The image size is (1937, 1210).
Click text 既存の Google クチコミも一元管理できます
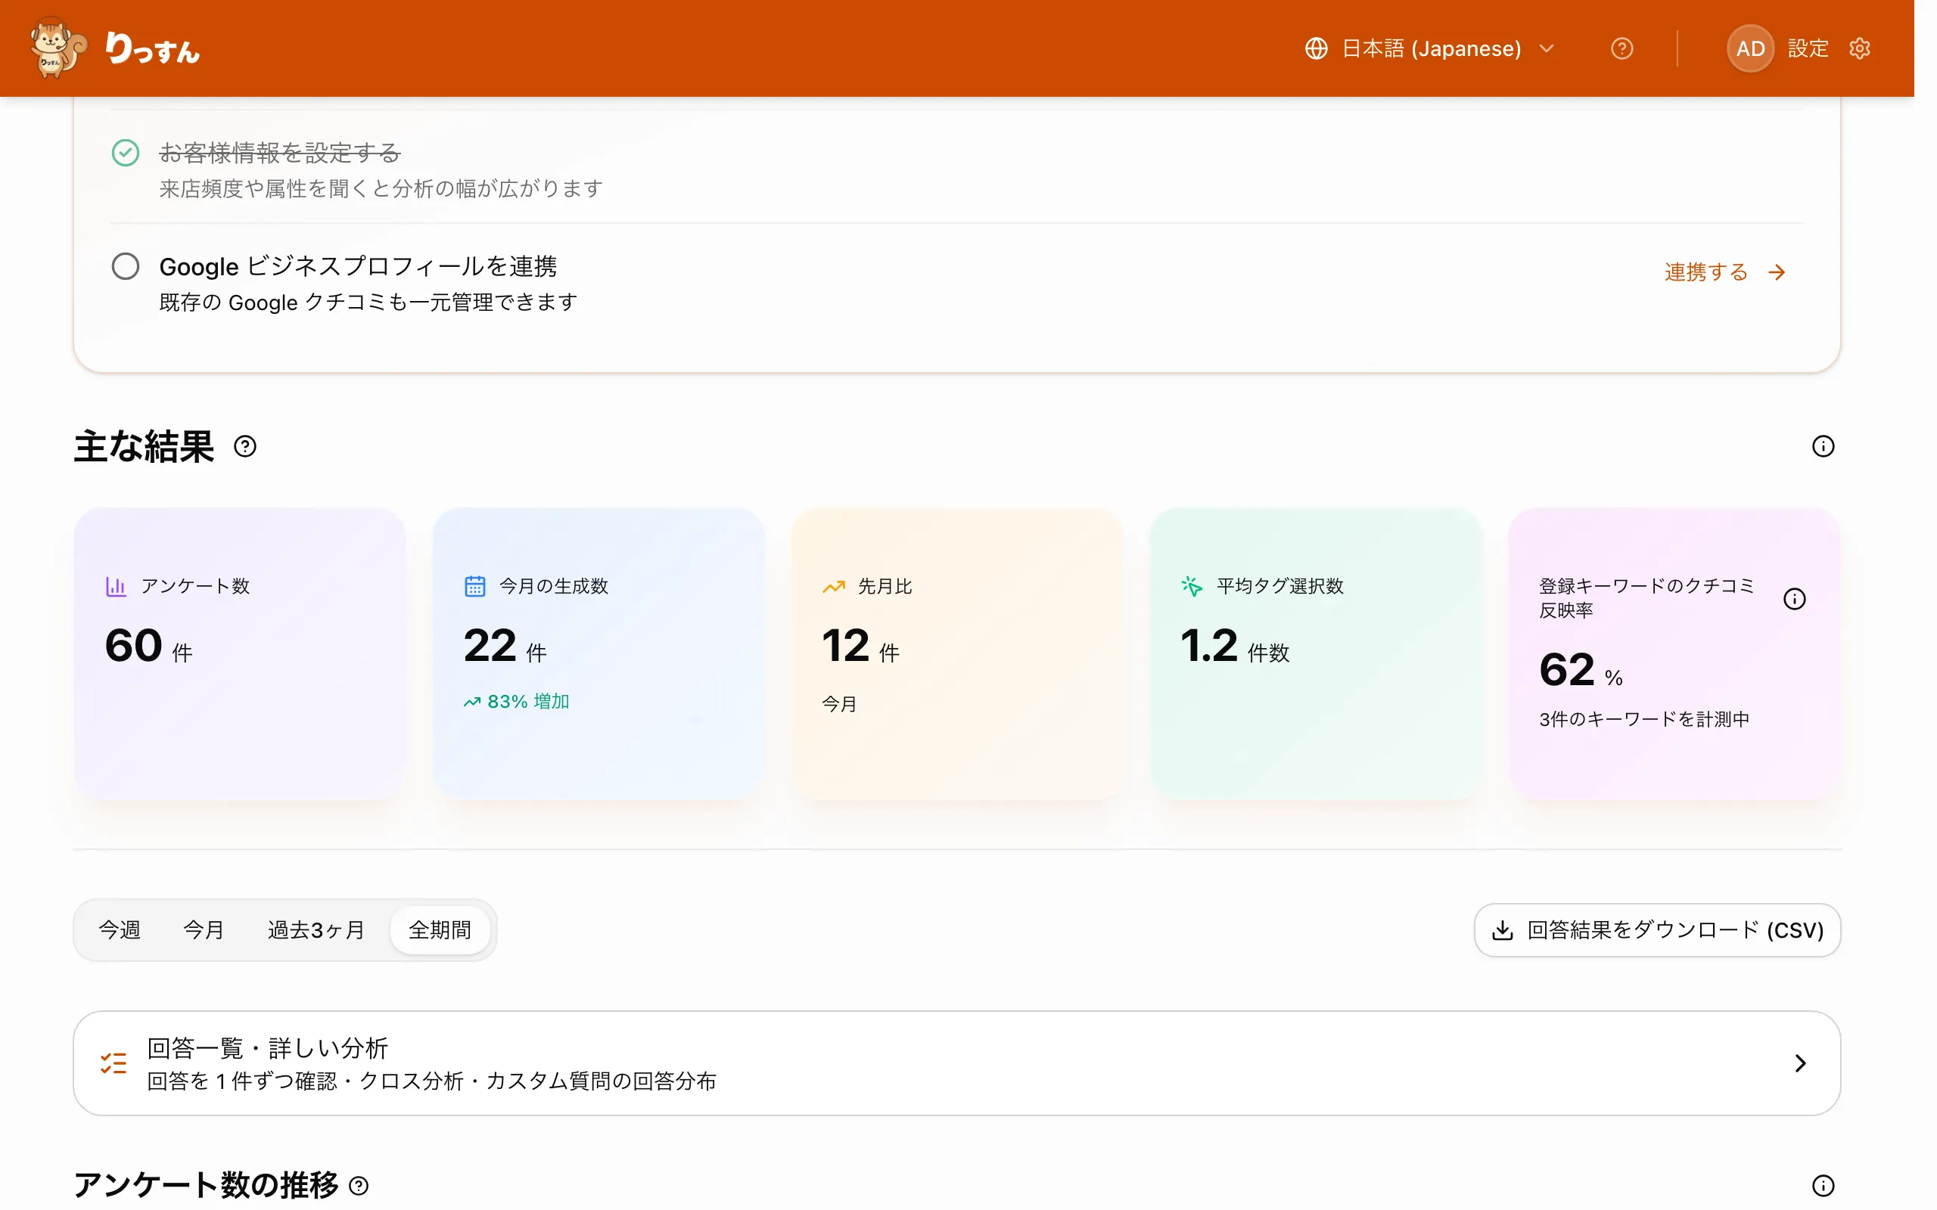368,302
